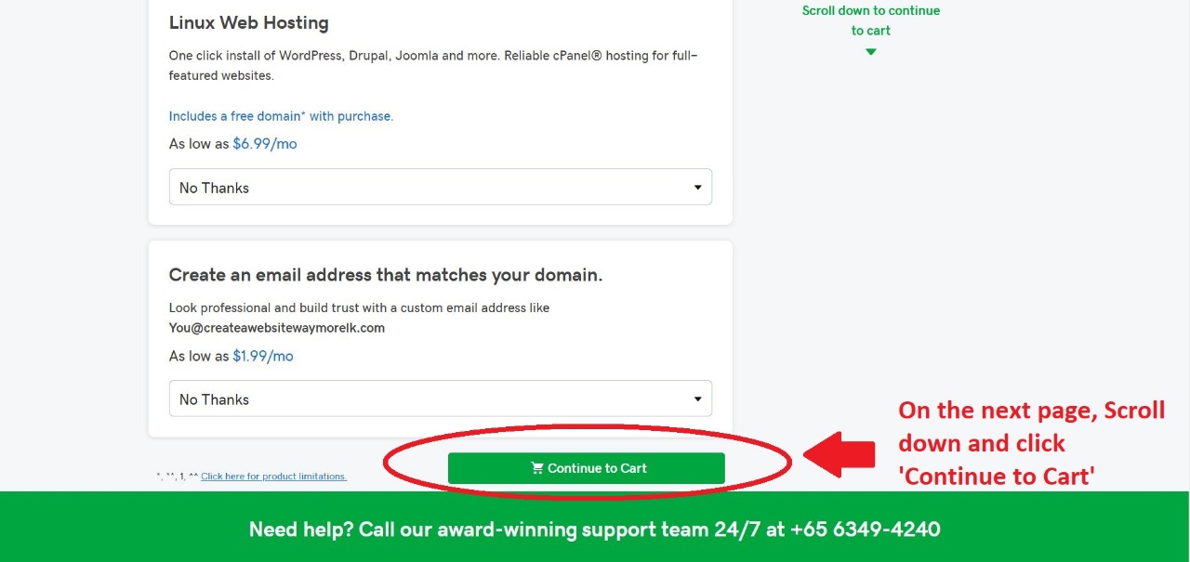
Task: Click the support phone number +65 6349-4240
Action: pyautogui.click(x=866, y=529)
